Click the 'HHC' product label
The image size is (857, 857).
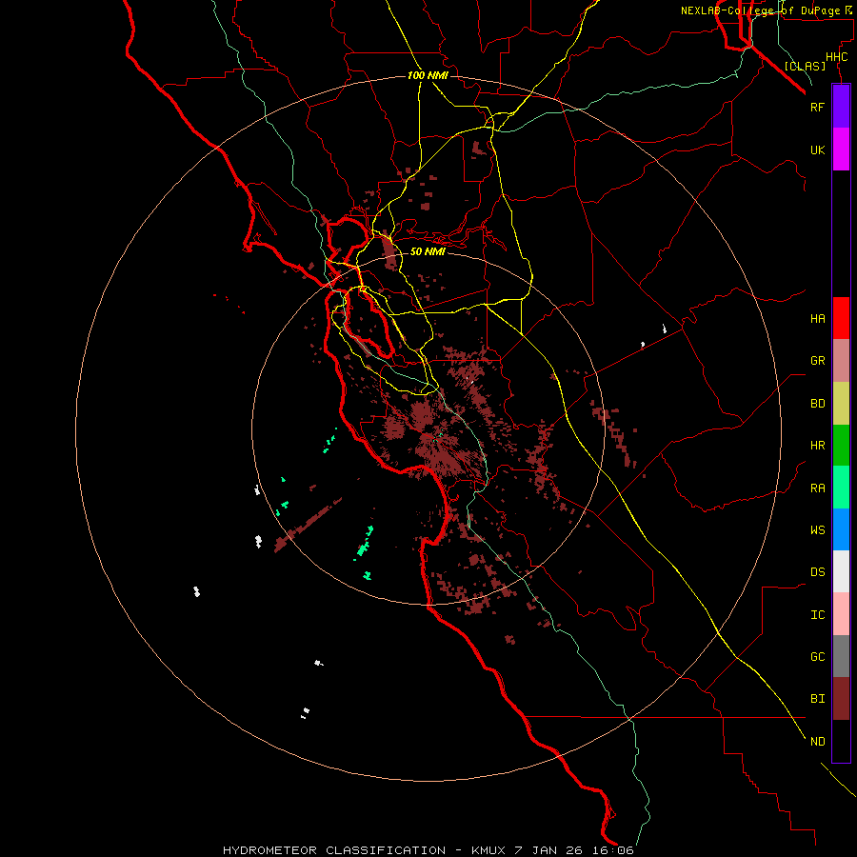(x=837, y=57)
